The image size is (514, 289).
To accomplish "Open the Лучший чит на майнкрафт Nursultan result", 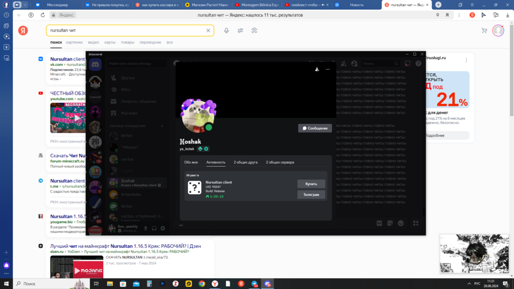I will point(125,246).
